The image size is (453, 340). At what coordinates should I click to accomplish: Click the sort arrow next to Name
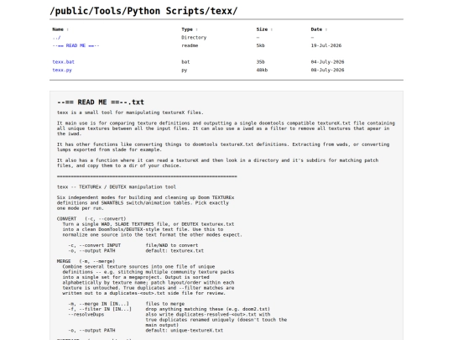tap(68, 29)
